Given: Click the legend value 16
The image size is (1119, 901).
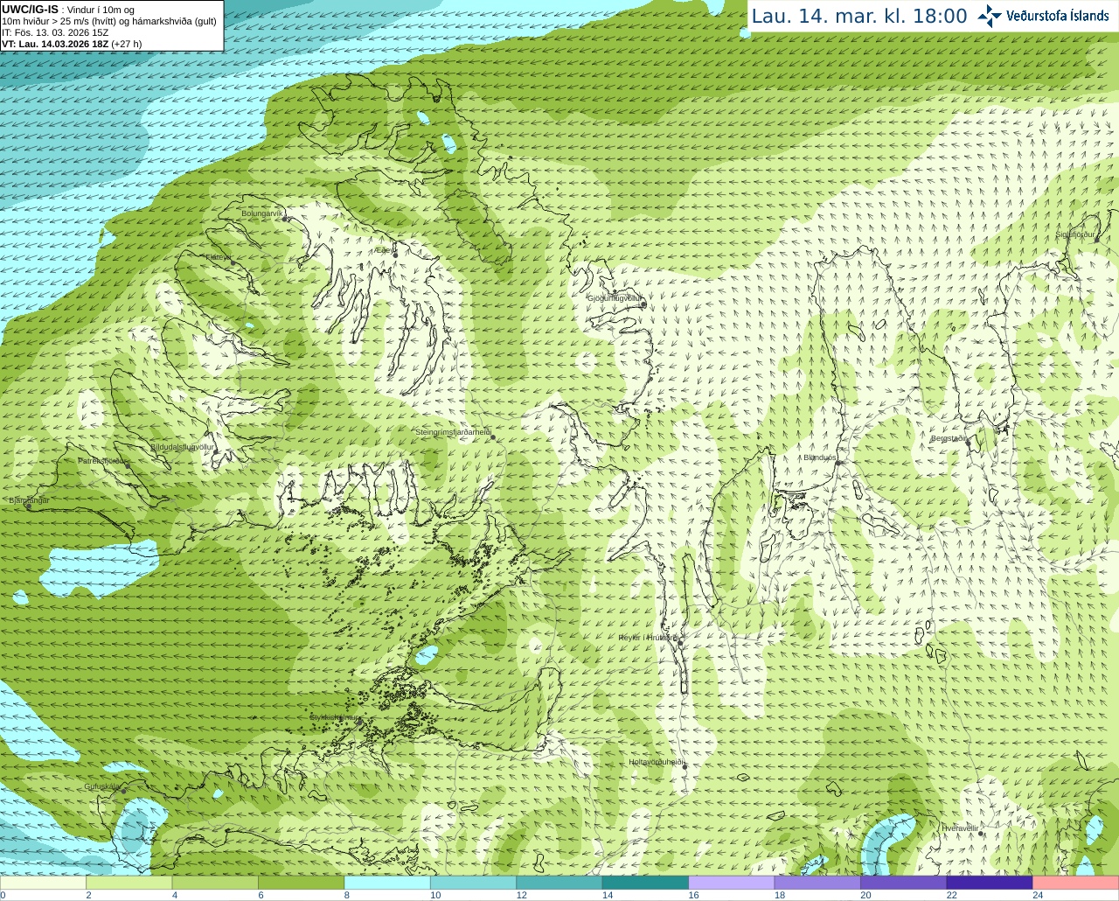Looking at the screenshot, I should click(x=693, y=895).
